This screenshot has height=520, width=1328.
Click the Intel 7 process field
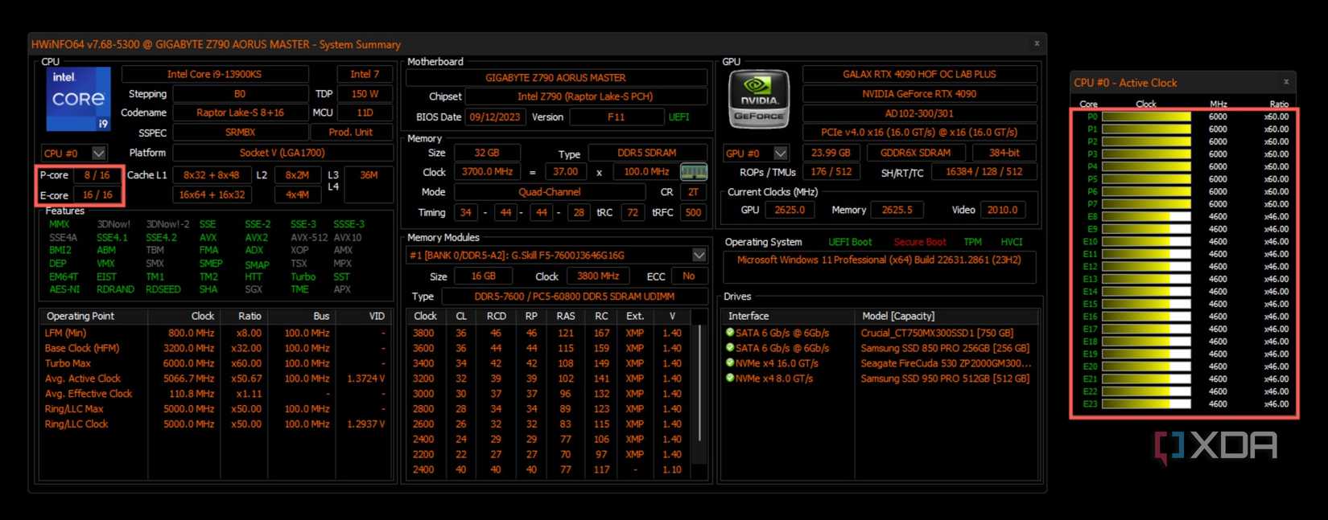[x=365, y=74]
